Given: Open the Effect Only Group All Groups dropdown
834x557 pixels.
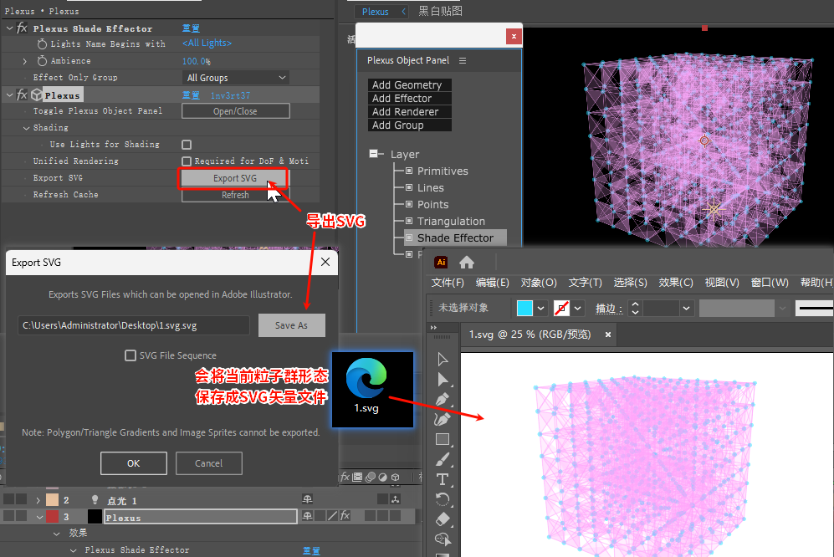Looking at the screenshot, I should pyautogui.click(x=236, y=78).
